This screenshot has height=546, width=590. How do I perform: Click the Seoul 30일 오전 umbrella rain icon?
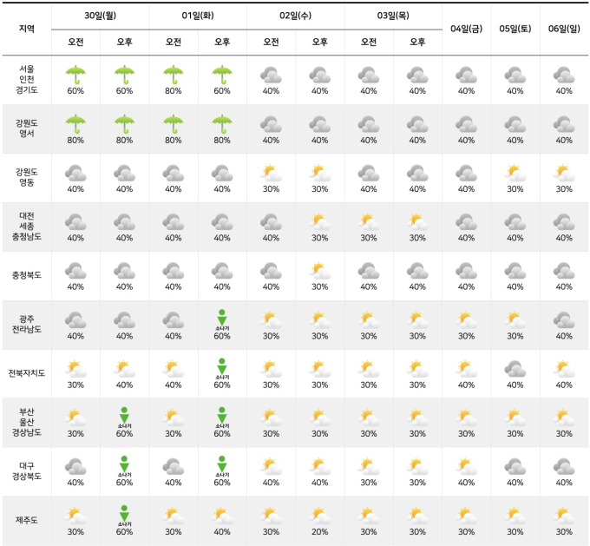pyautogui.click(x=75, y=75)
